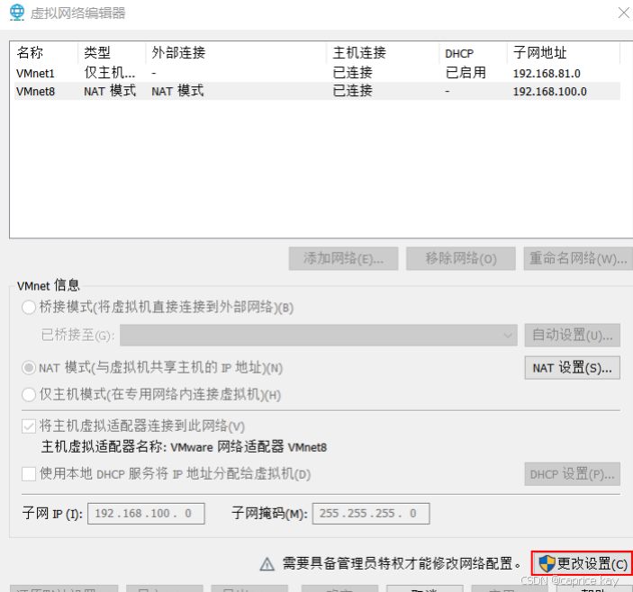633x592 pixels.
Task: Click the 子网 IP input field
Action: (146, 514)
